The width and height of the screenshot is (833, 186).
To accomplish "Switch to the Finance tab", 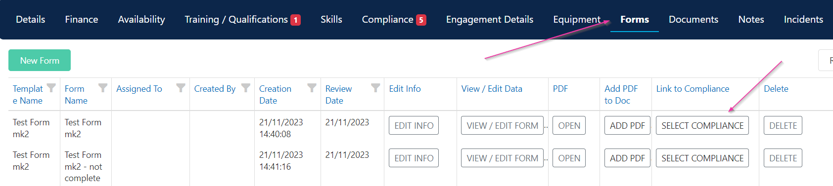I will pyautogui.click(x=82, y=19).
